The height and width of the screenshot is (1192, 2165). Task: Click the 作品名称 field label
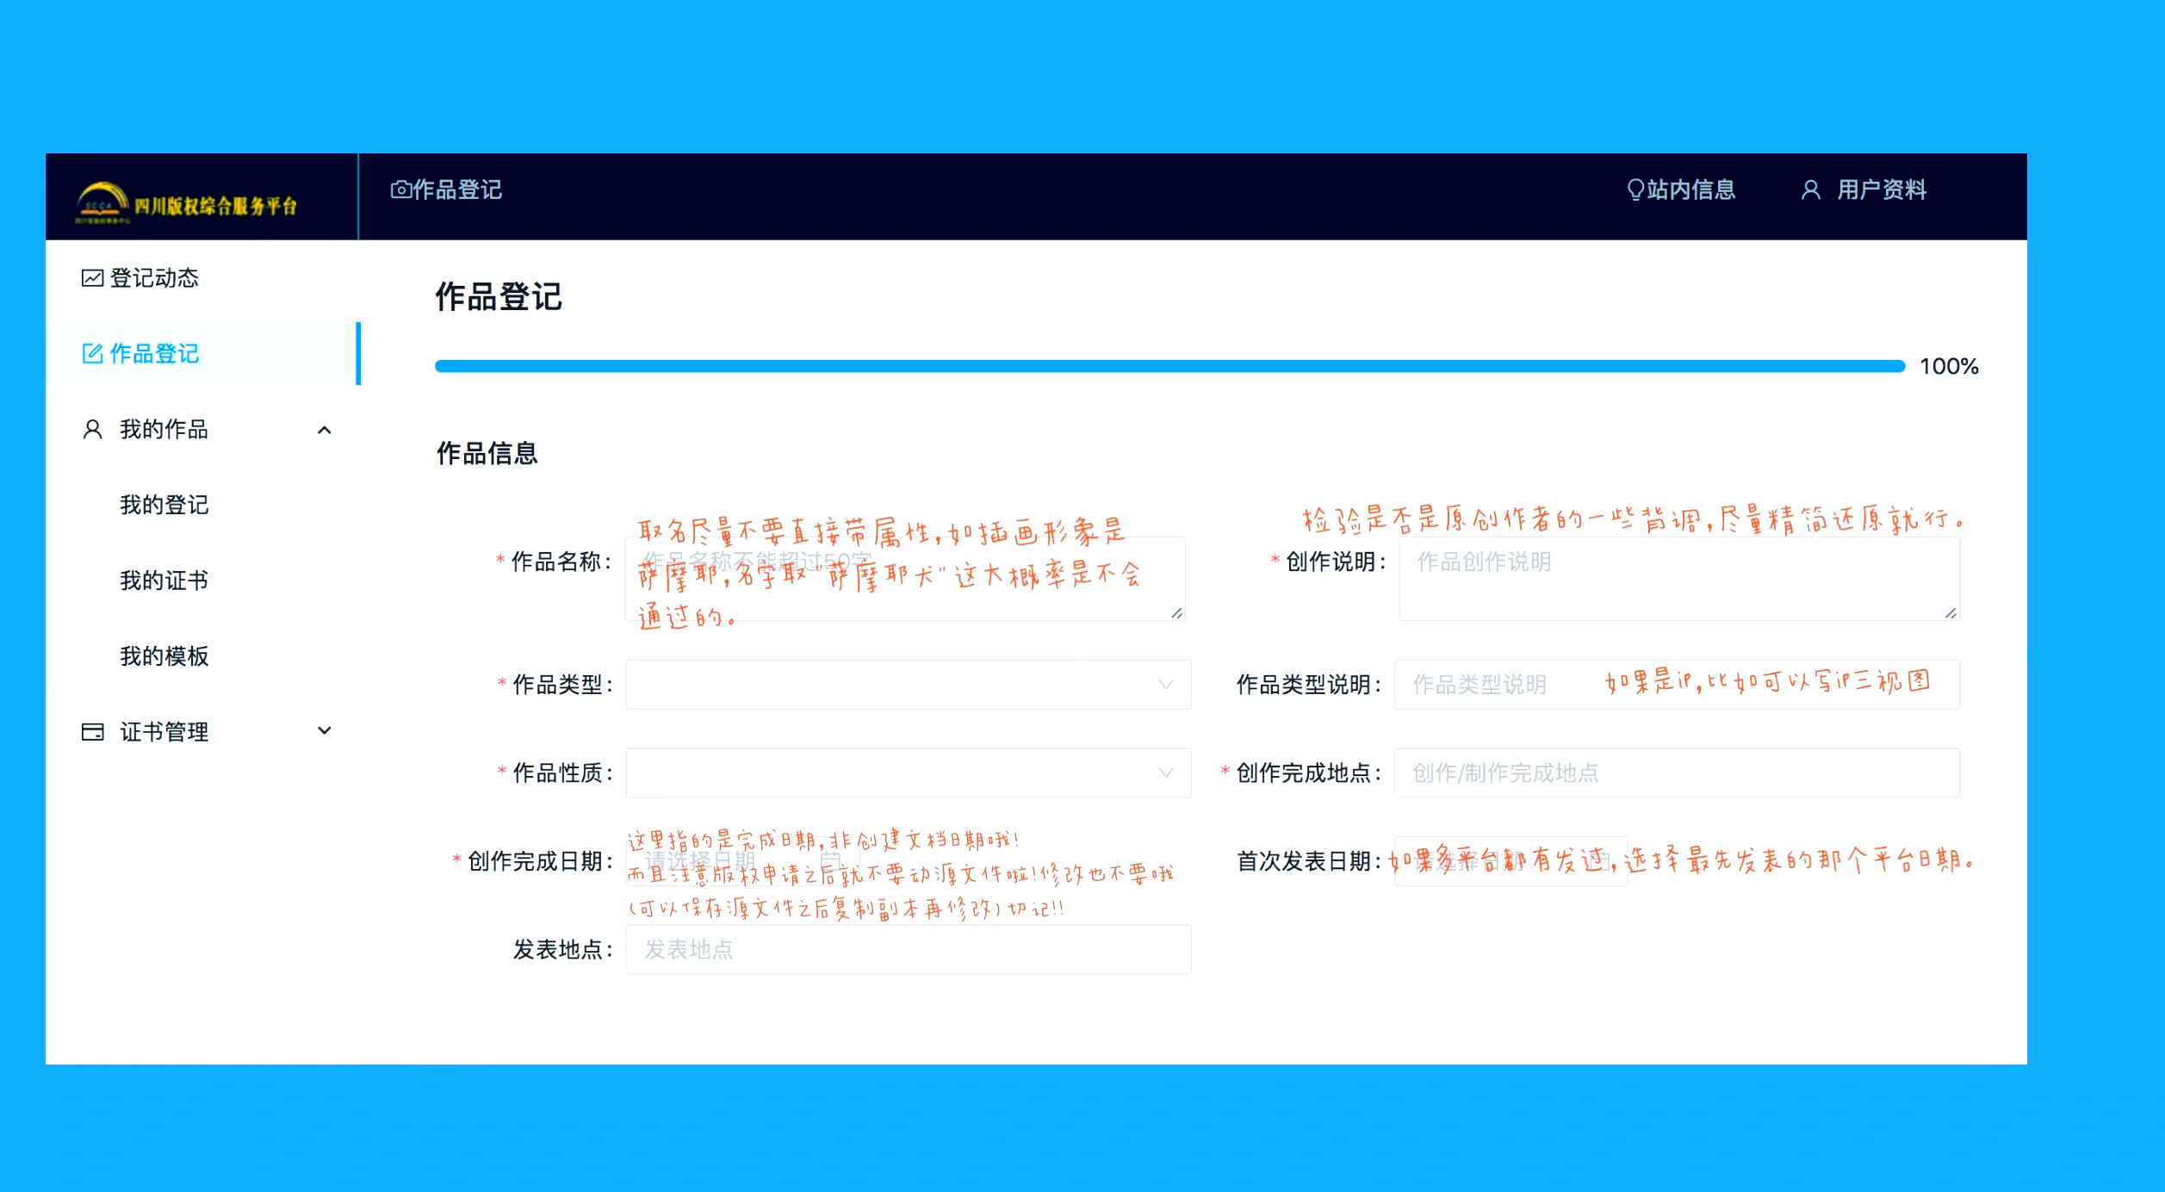561,562
